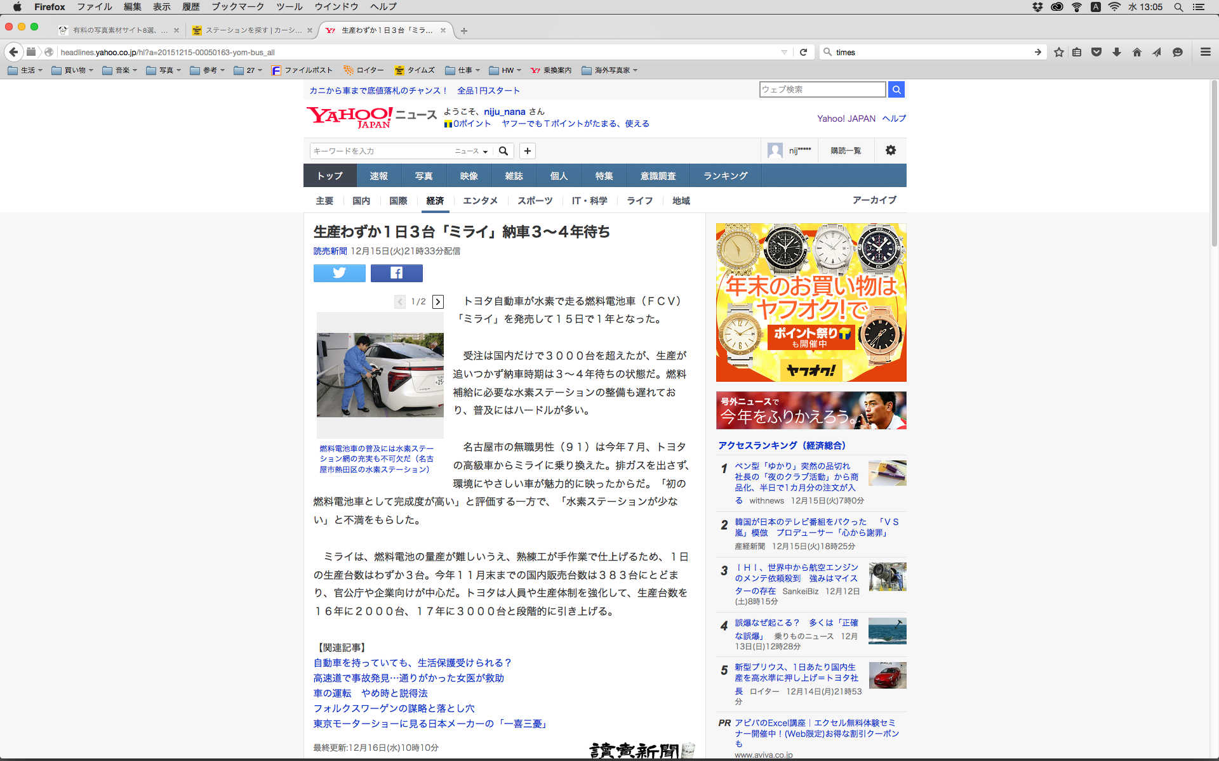Open the 車の運転 やめ時と説得法 related link
Image resolution: width=1219 pixels, height=761 pixels.
point(370,693)
